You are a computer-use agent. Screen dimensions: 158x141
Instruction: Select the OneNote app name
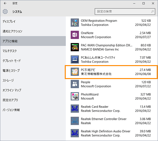pyautogui.click(x=87, y=33)
